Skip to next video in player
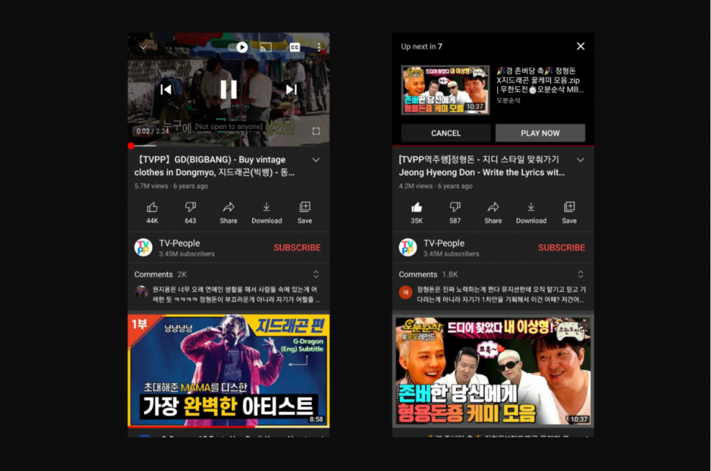This screenshot has height=471, width=711. click(291, 90)
